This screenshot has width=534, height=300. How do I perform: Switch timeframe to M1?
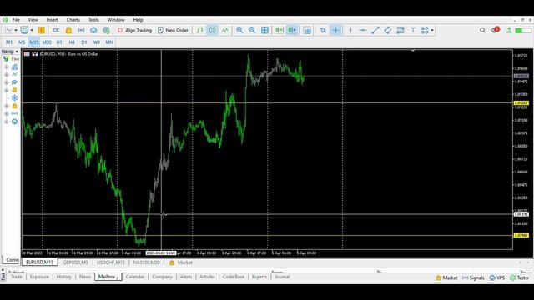click(9, 42)
